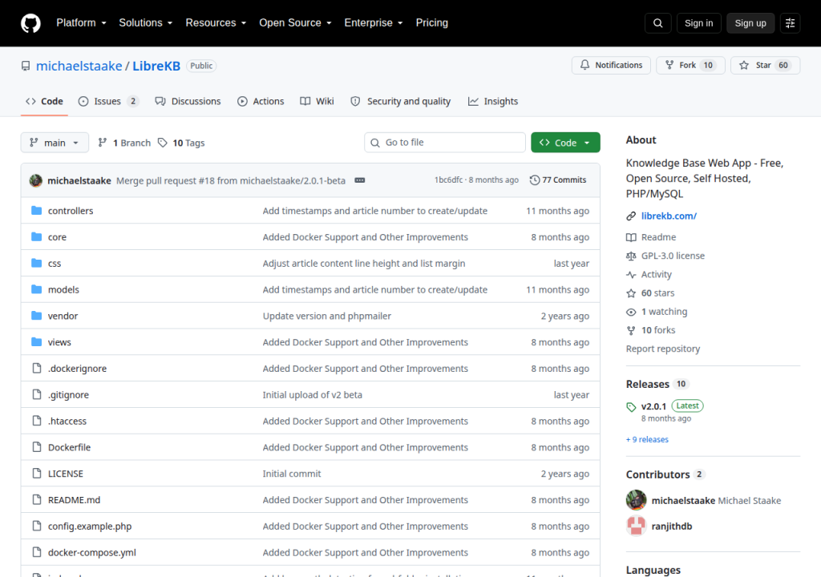Switch to the Actions tab
Viewport: 821px width, 577px height.
tap(261, 102)
